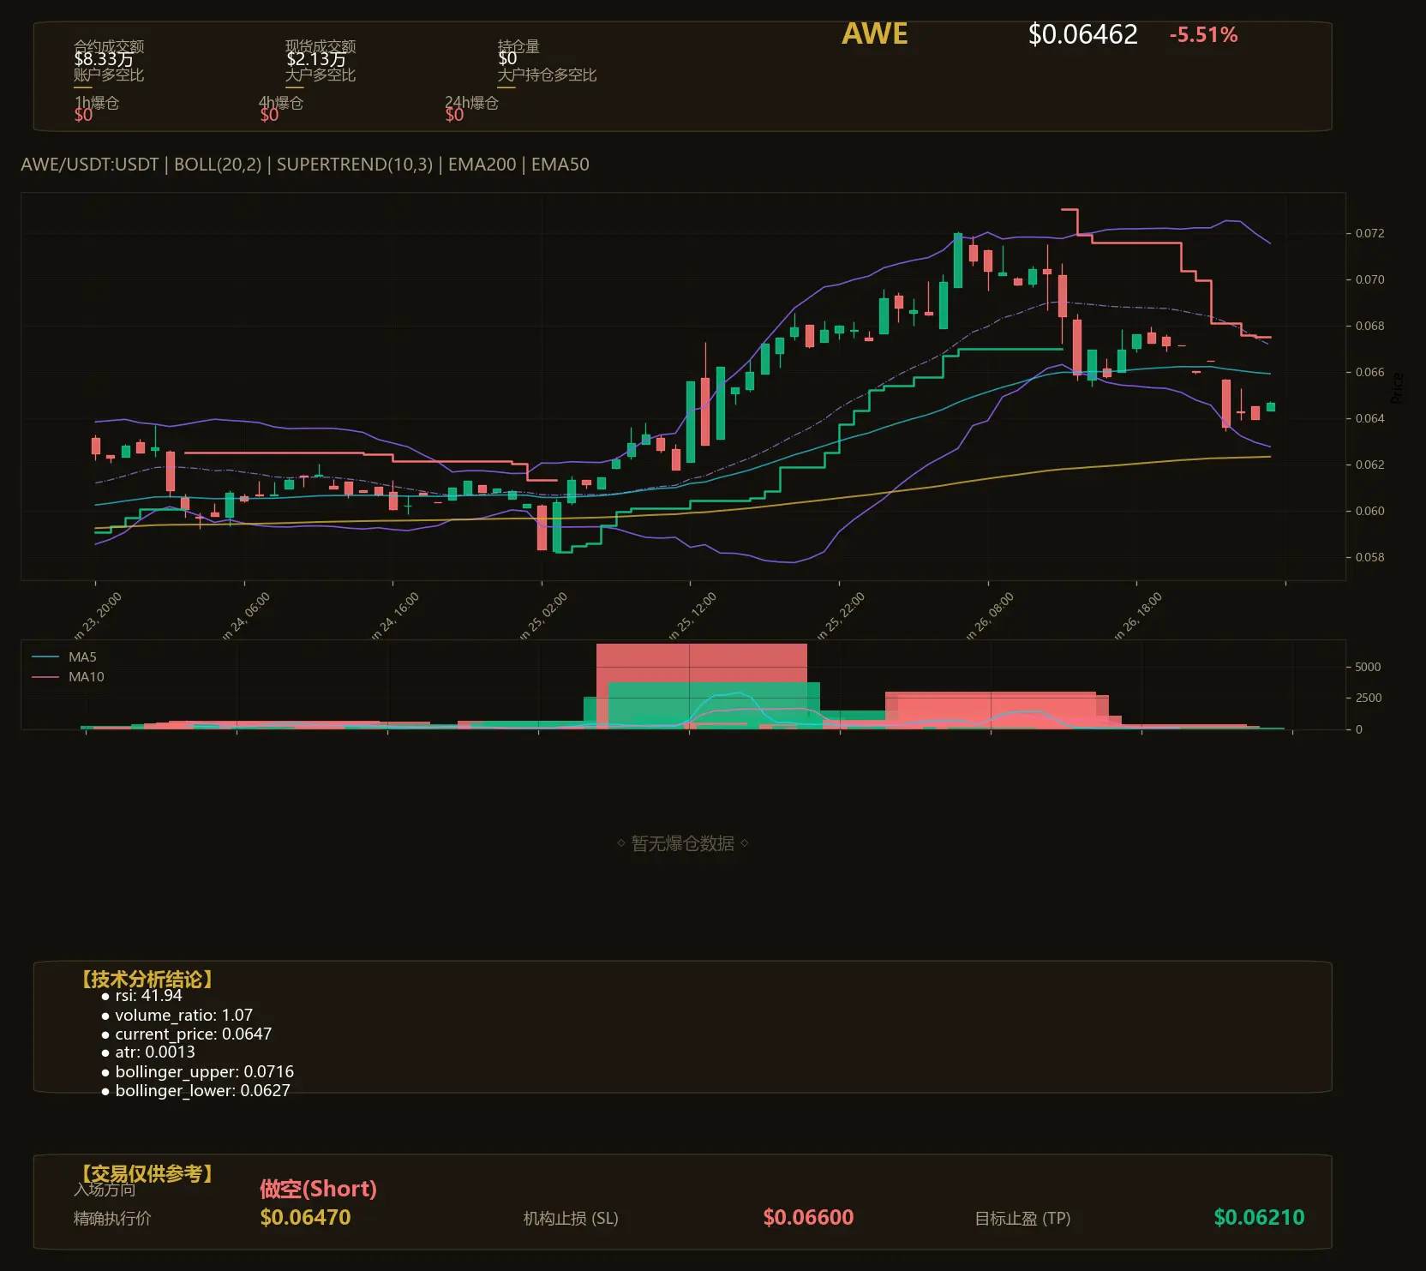The height and width of the screenshot is (1271, 1426).
Task: Click the 机构止损 (SL) label
Action: click(571, 1218)
